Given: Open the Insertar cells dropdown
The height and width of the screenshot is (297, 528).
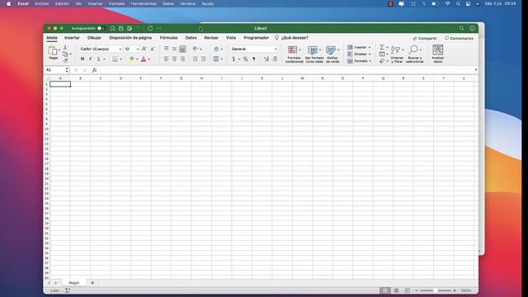Looking at the screenshot, I should [x=360, y=47].
